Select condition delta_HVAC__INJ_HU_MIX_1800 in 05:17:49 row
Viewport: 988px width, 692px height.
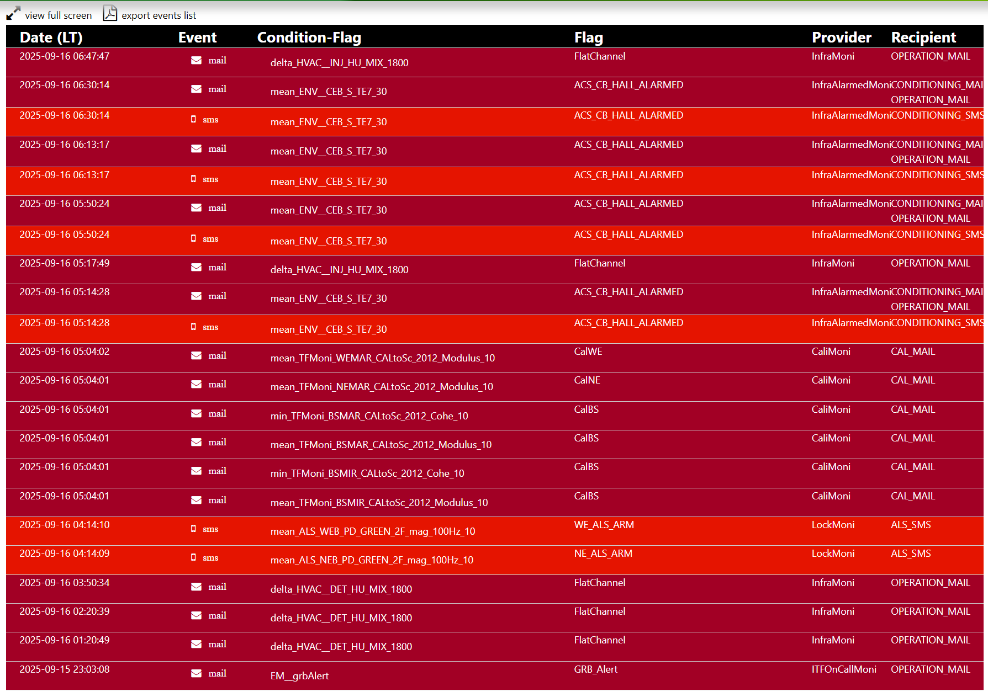tap(340, 270)
